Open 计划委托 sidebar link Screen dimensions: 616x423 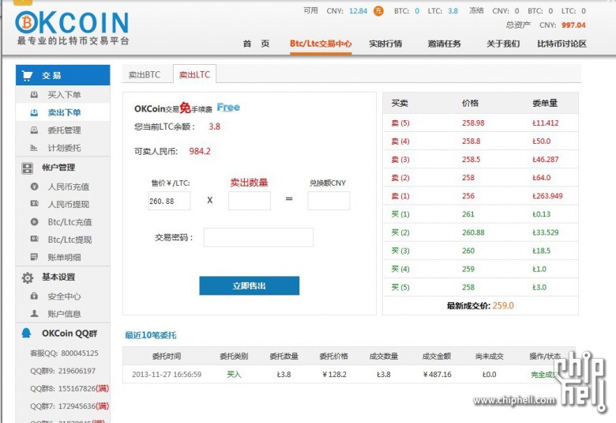click(x=64, y=148)
